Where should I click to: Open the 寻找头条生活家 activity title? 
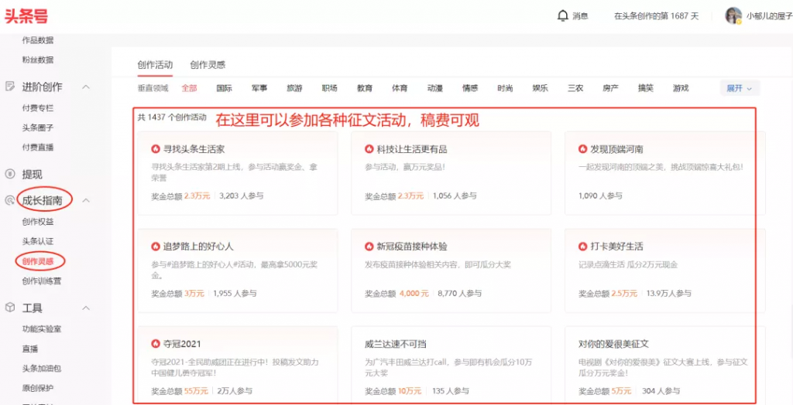(194, 149)
